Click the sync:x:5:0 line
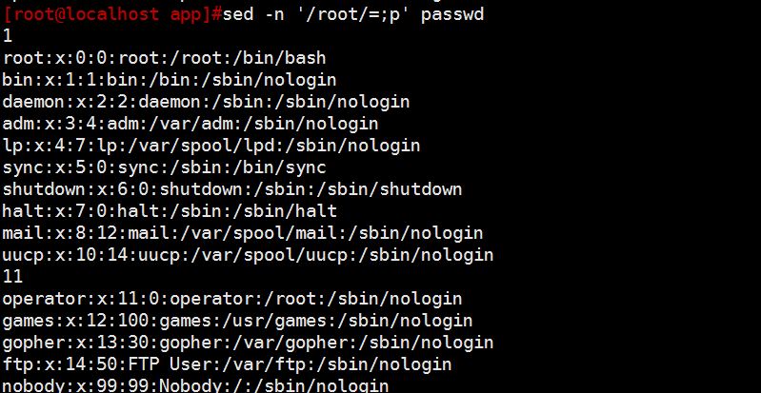This screenshot has width=761, height=393. [x=164, y=167]
